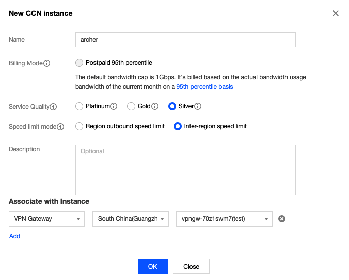Open the 95th percentile basis link
The image size is (349, 280).
[x=205, y=87]
